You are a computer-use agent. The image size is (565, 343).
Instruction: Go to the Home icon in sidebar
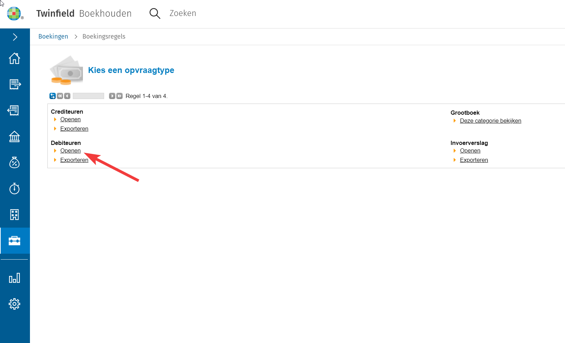point(15,58)
